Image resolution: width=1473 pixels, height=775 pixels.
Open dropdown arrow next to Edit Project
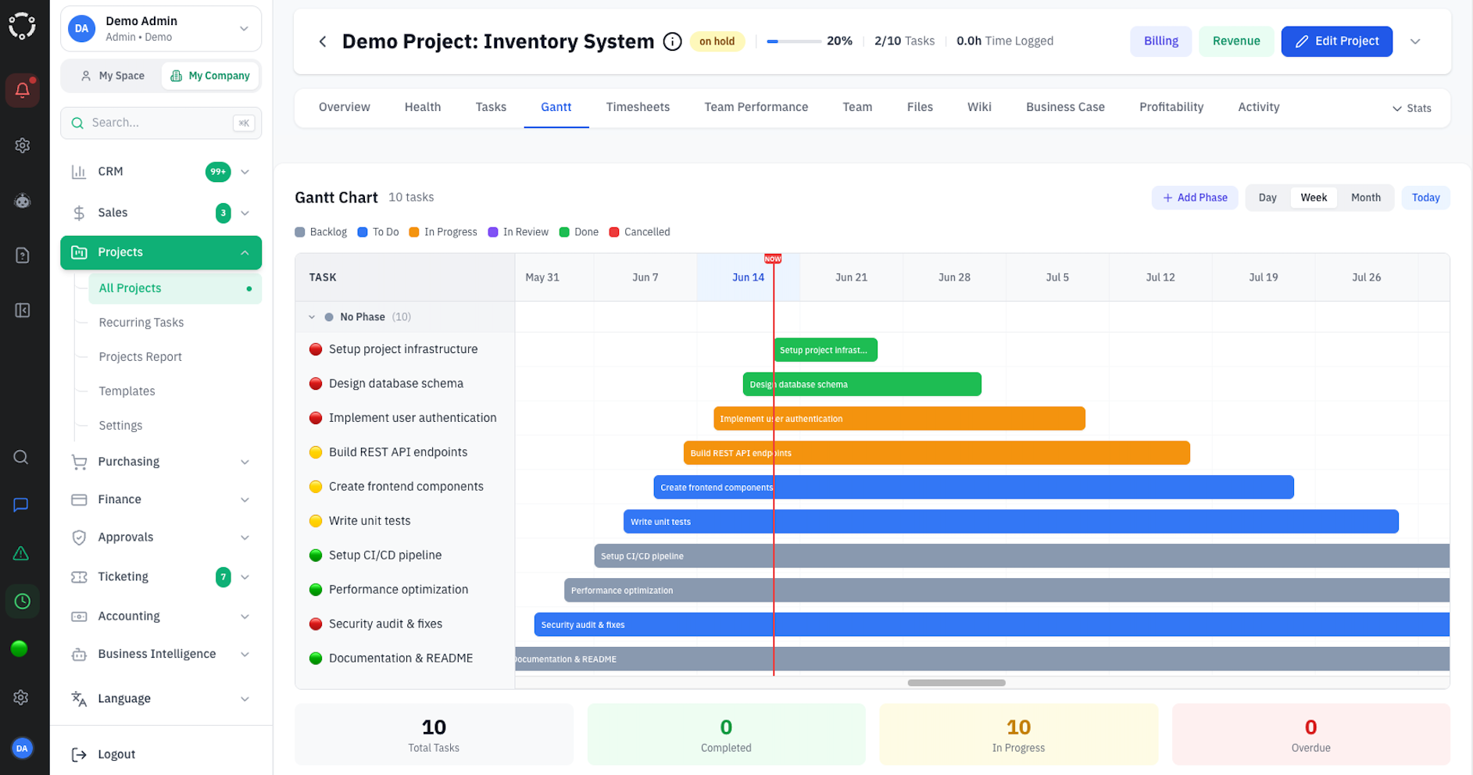1415,41
